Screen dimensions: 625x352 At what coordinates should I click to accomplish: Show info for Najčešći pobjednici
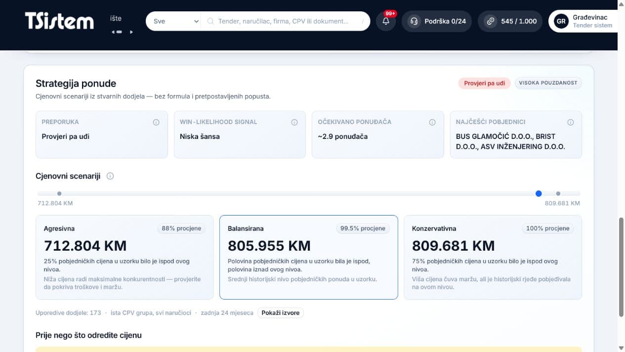571,122
